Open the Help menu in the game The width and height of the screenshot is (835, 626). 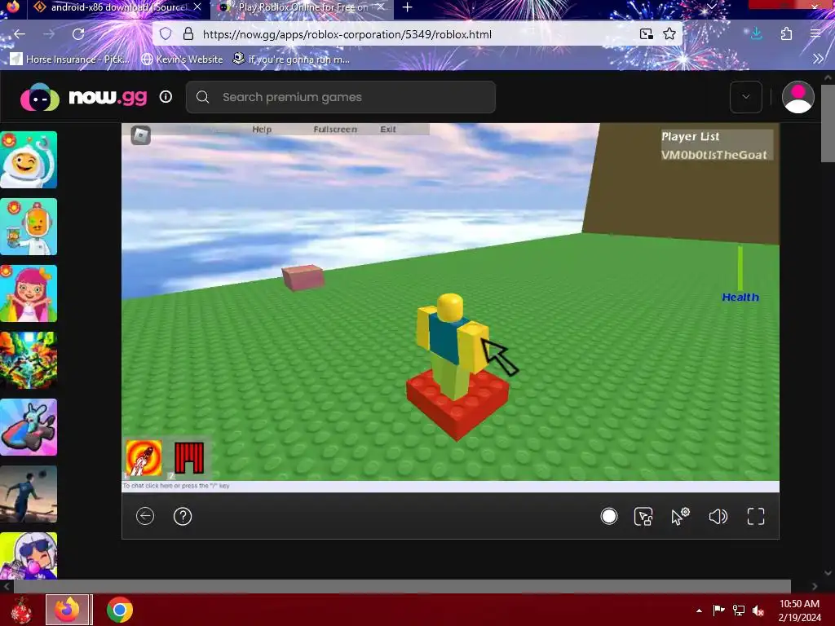tap(262, 130)
